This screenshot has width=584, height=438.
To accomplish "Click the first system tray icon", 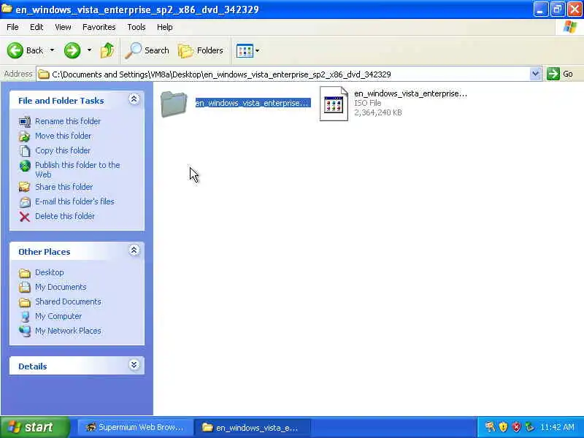I will pyautogui.click(x=490, y=427).
